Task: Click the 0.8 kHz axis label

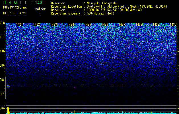Action: (2, 80)
